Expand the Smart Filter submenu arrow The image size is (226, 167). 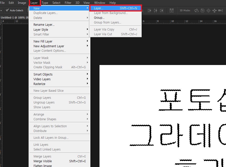pos(87,34)
